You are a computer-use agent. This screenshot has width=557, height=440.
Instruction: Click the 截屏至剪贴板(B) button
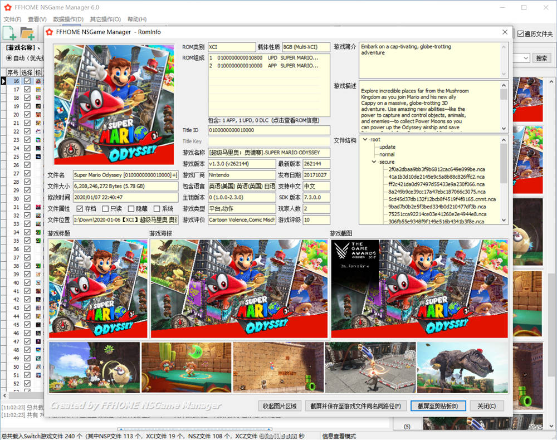(x=438, y=406)
